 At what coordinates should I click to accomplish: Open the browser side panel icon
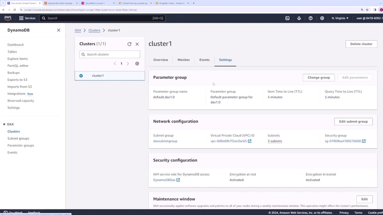[375, 10]
